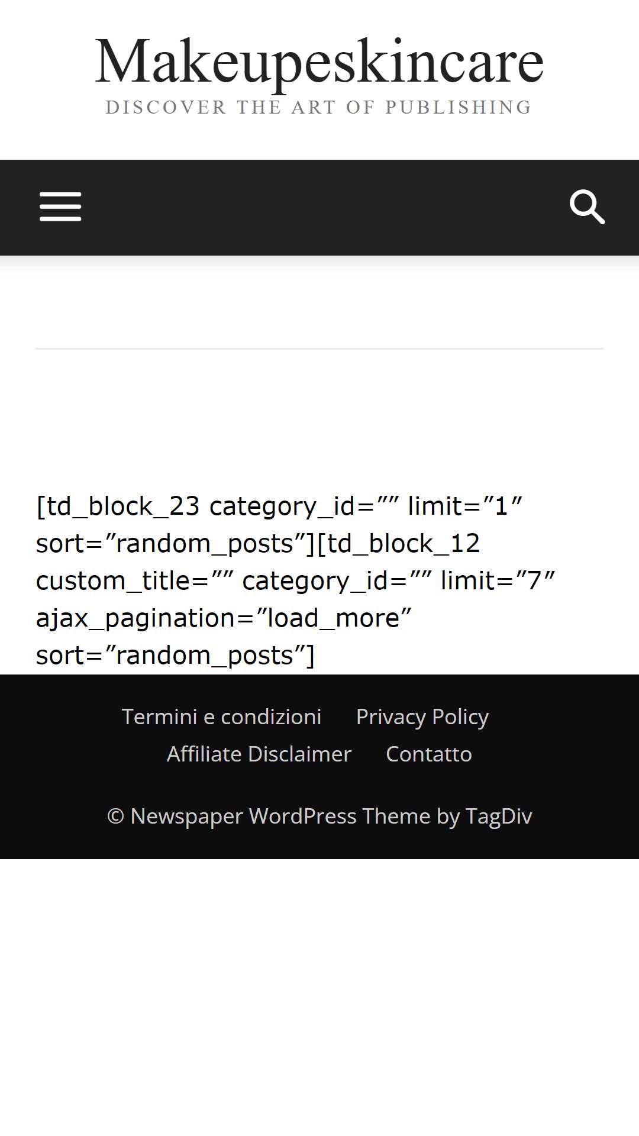
Task: Open the Privacy Policy footer link
Action: [422, 717]
